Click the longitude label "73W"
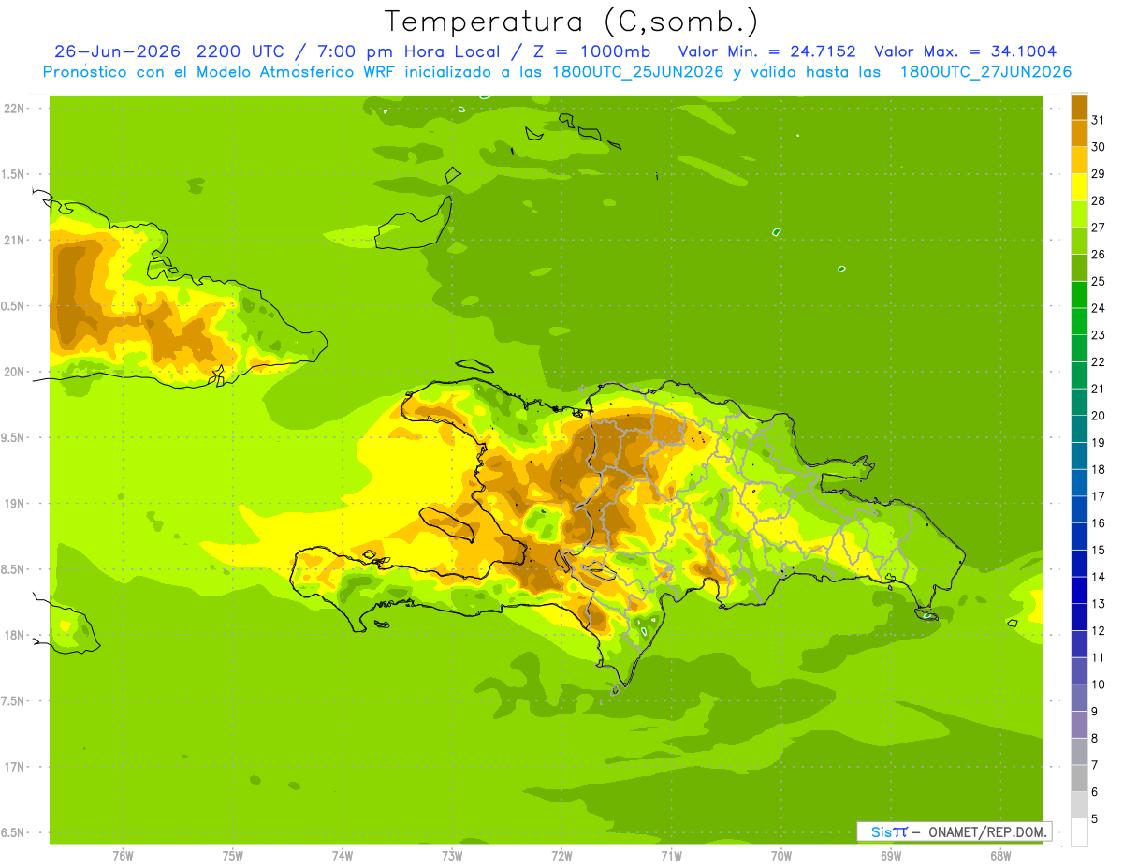This screenshot has width=1123, height=868. click(x=452, y=856)
